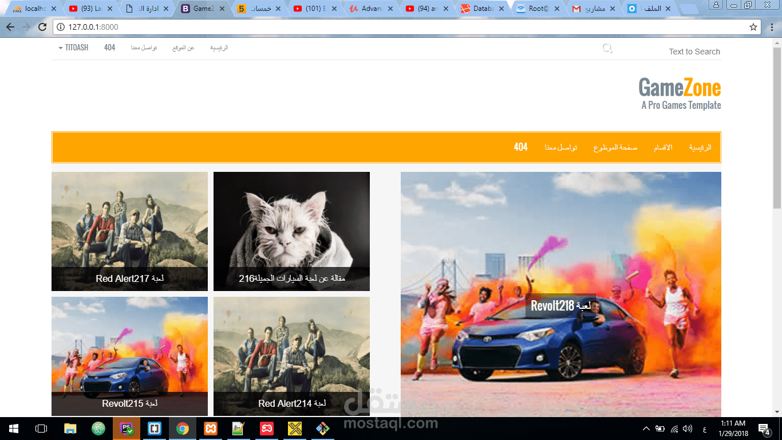
Task: Expand the TITOASH user dropdown
Action: pos(73,48)
